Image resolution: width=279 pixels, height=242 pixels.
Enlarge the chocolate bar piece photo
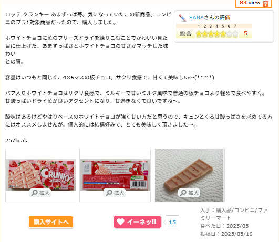(189, 193)
